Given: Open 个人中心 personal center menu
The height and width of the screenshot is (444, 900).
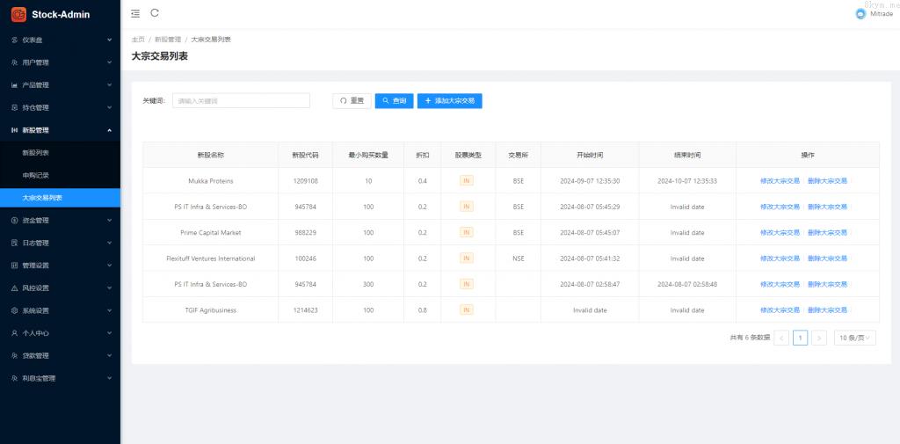Looking at the screenshot, I should [x=60, y=333].
